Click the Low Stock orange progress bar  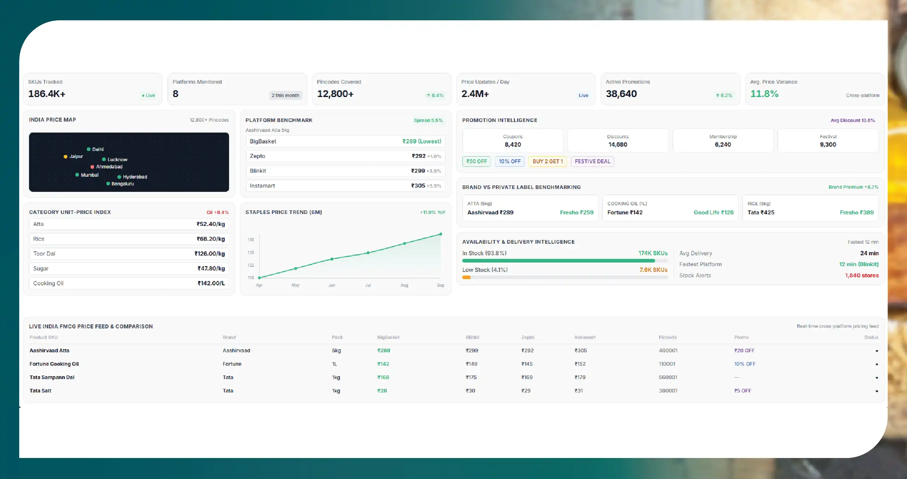(467, 277)
